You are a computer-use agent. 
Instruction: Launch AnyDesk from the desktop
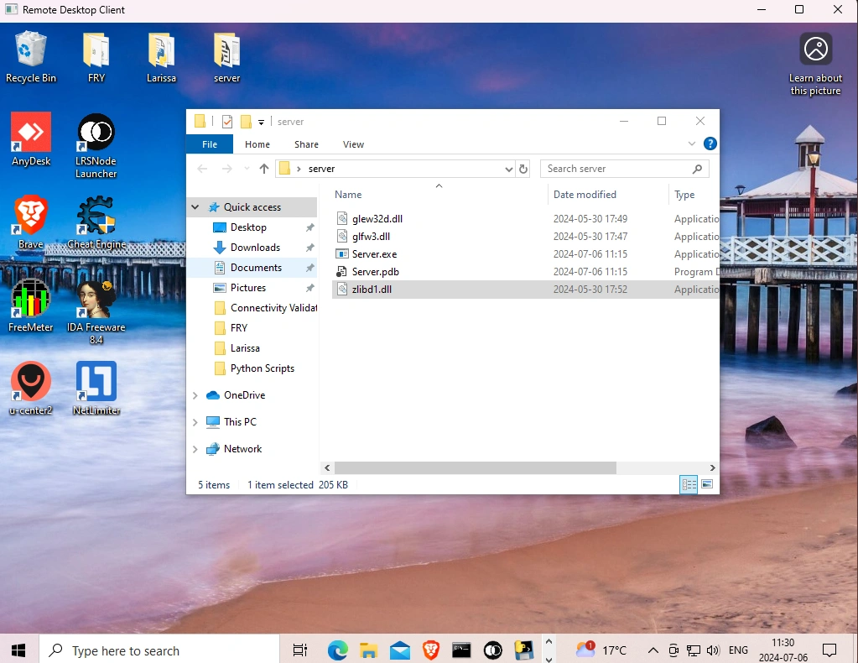31,139
